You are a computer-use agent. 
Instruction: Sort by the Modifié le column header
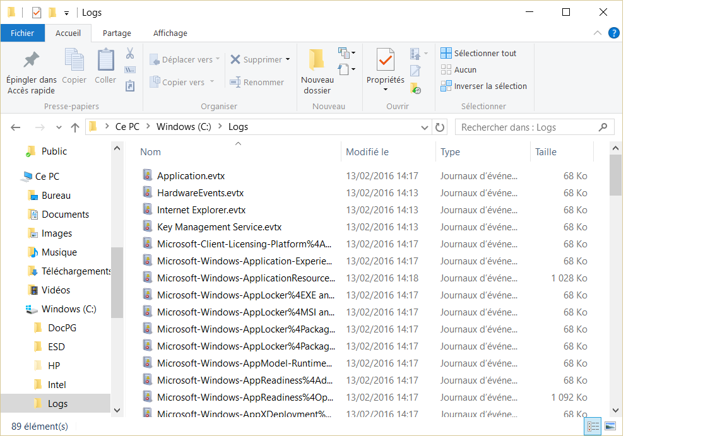point(388,152)
